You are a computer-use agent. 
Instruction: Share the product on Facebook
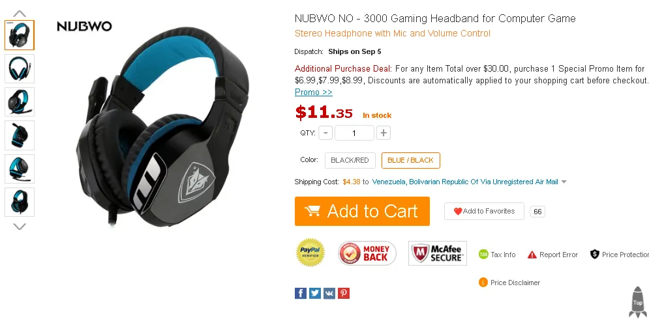[301, 294]
